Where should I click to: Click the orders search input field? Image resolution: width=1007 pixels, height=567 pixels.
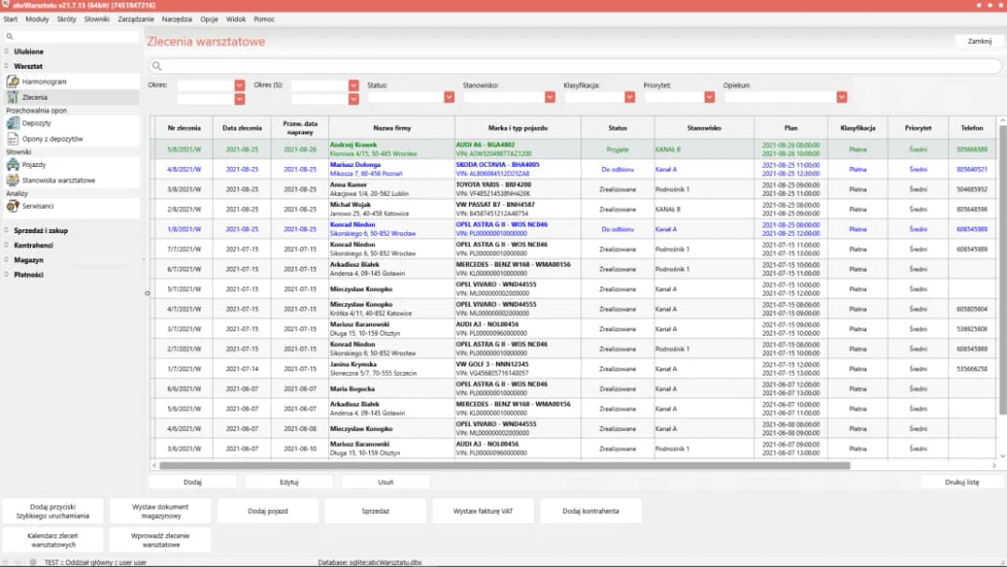[x=573, y=66]
